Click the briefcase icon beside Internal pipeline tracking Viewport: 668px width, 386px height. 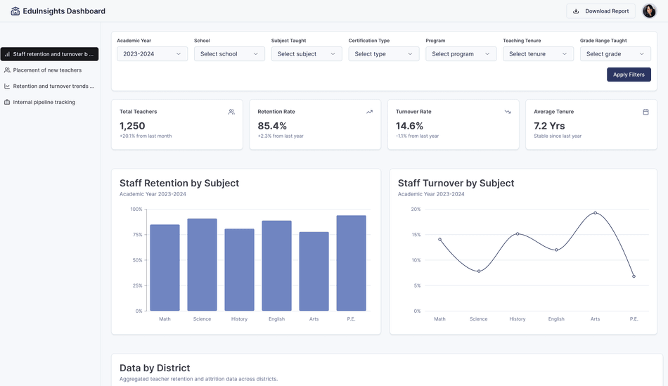tap(7, 103)
